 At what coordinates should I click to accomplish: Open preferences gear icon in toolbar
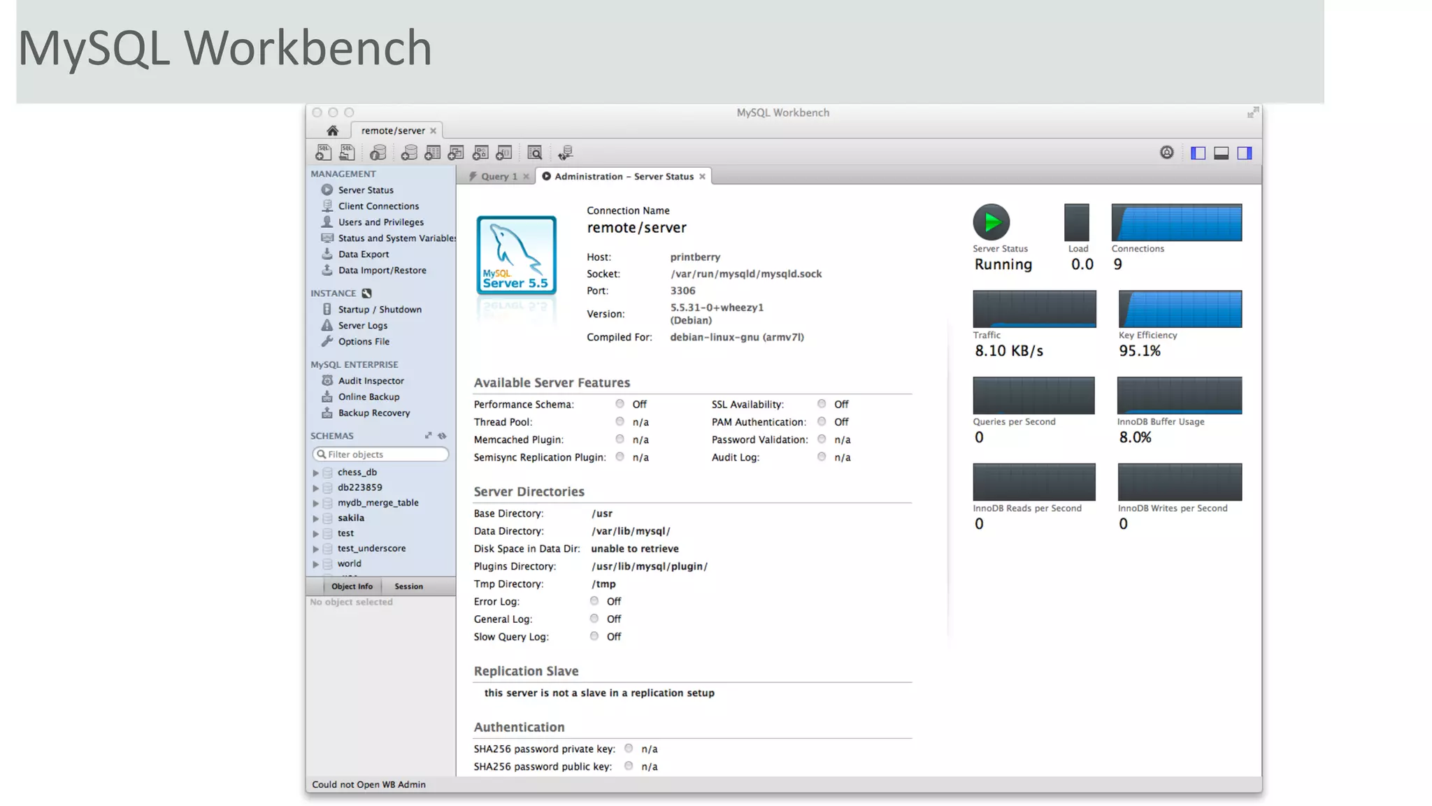tap(1167, 152)
